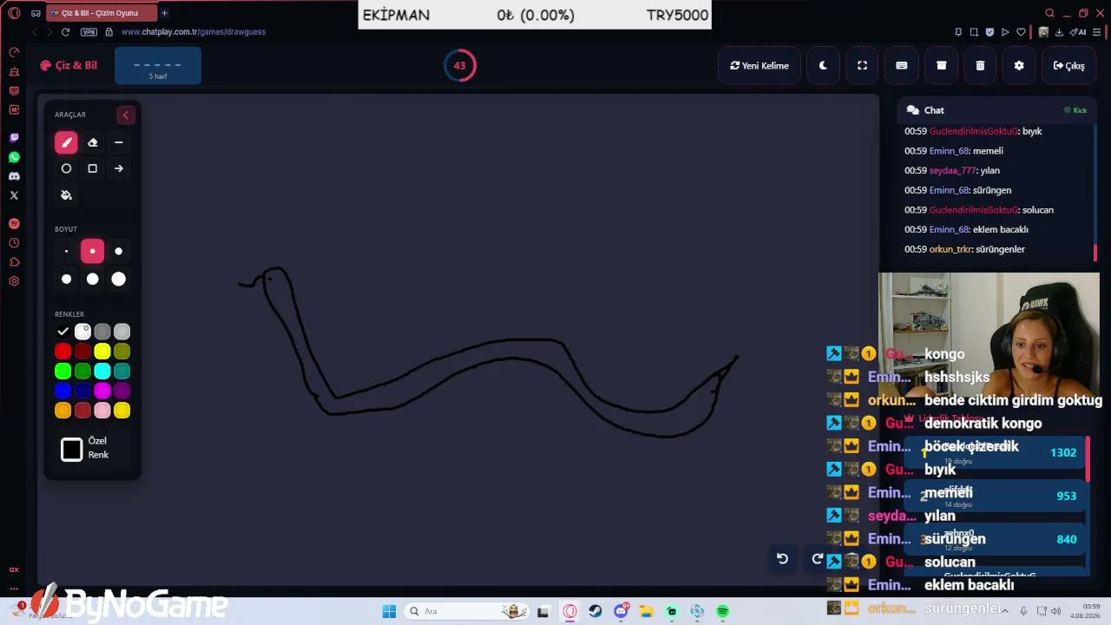
Task: Open a new browser tab
Action: [x=165, y=13]
